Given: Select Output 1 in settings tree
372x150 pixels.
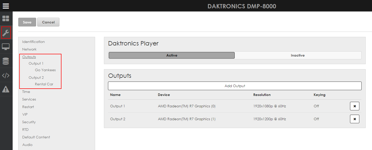Looking at the screenshot, I should point(36,63).
